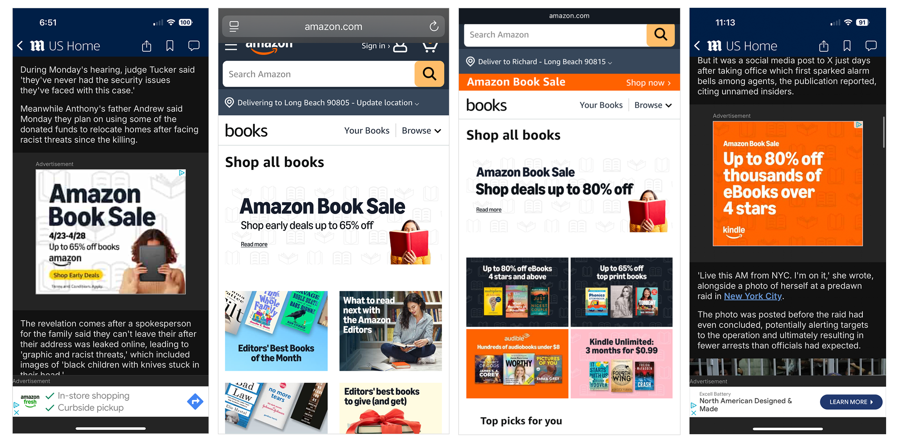Expand Deliver to Richard location selector

point(539,62)
